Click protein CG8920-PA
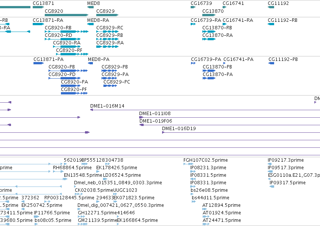The image size is (320, 226). pyautogui.click(x=74, y=82)
